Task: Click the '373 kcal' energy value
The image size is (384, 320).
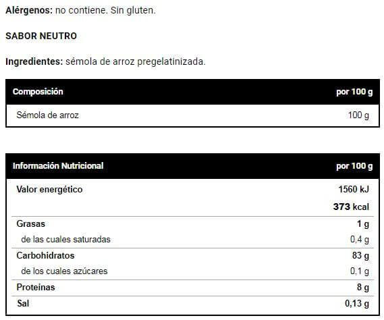Action: pos(351,207)
